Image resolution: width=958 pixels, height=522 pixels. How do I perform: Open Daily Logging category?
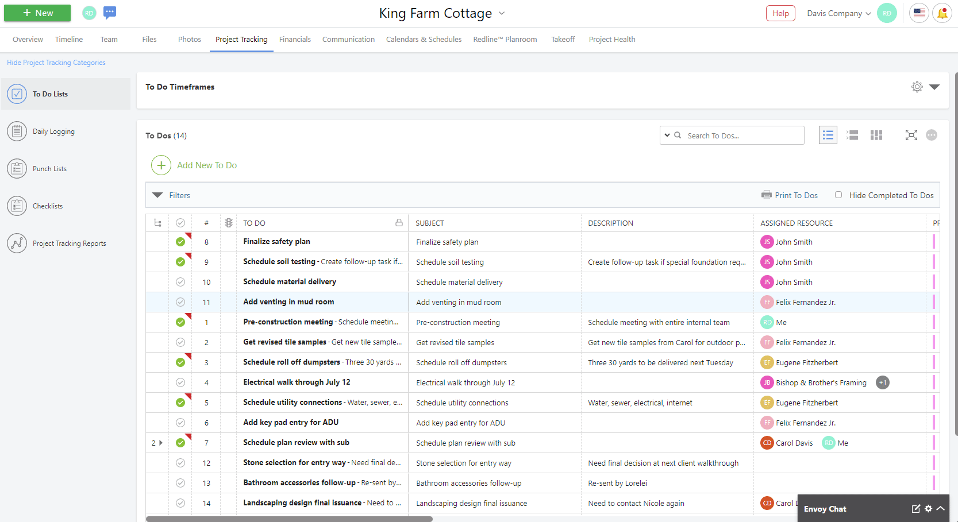tap(53, 132)
